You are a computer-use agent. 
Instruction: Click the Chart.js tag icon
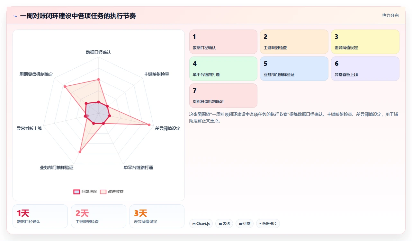[x=194, y=224]
